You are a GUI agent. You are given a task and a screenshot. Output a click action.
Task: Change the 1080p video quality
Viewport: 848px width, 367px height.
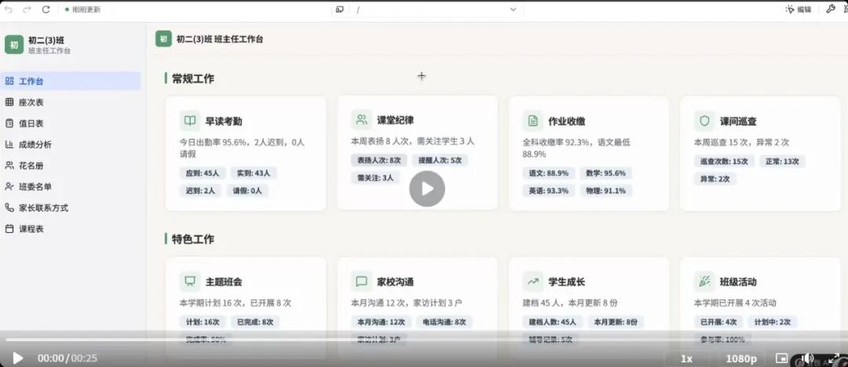pyautogui.click(x=741, y=358)
